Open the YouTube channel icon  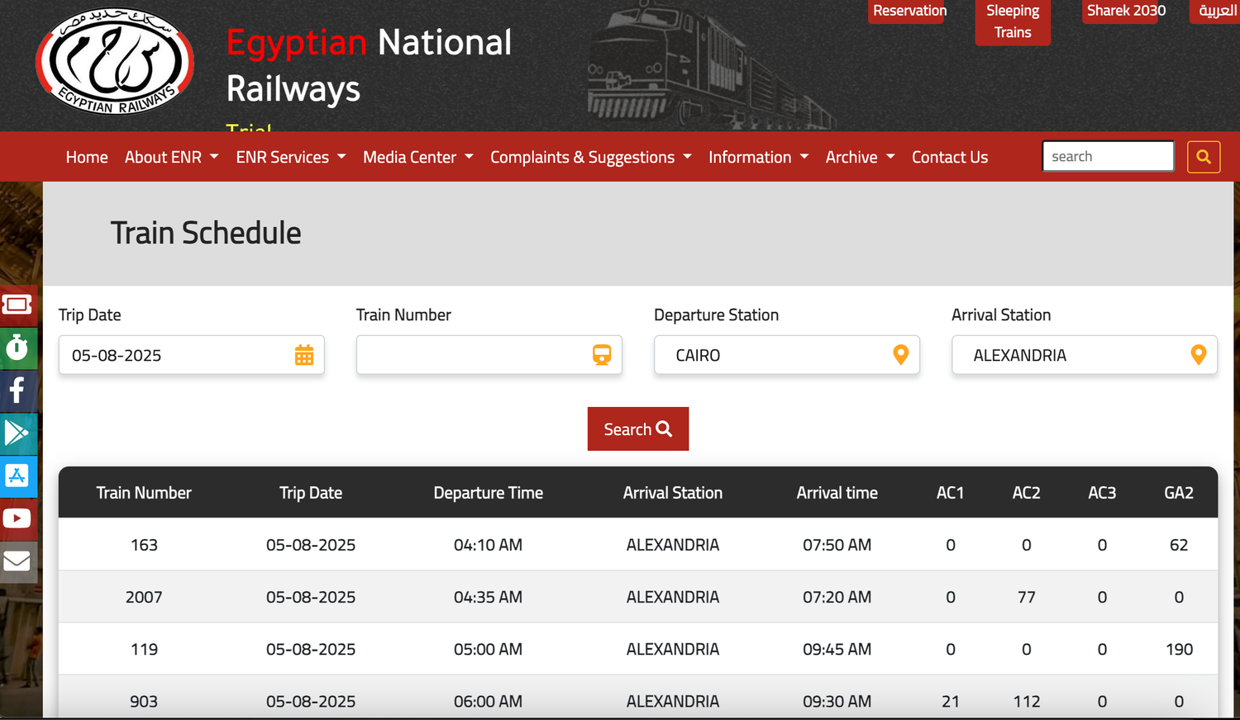click(x=18, y=519)
